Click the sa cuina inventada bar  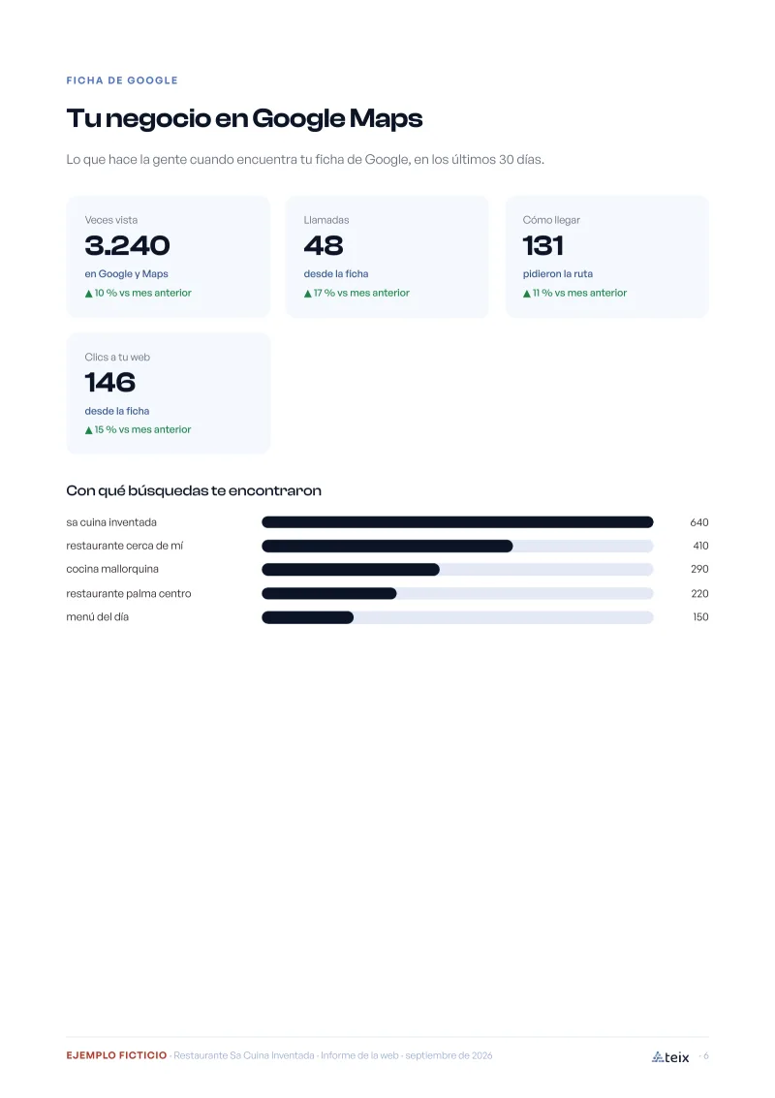tap(457, 522)
